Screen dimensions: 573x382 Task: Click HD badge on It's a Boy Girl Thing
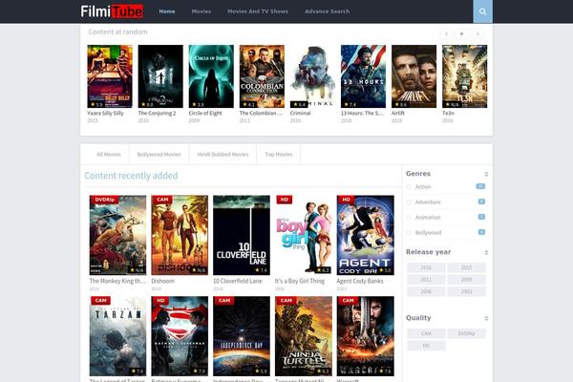[x=284, y=200]
